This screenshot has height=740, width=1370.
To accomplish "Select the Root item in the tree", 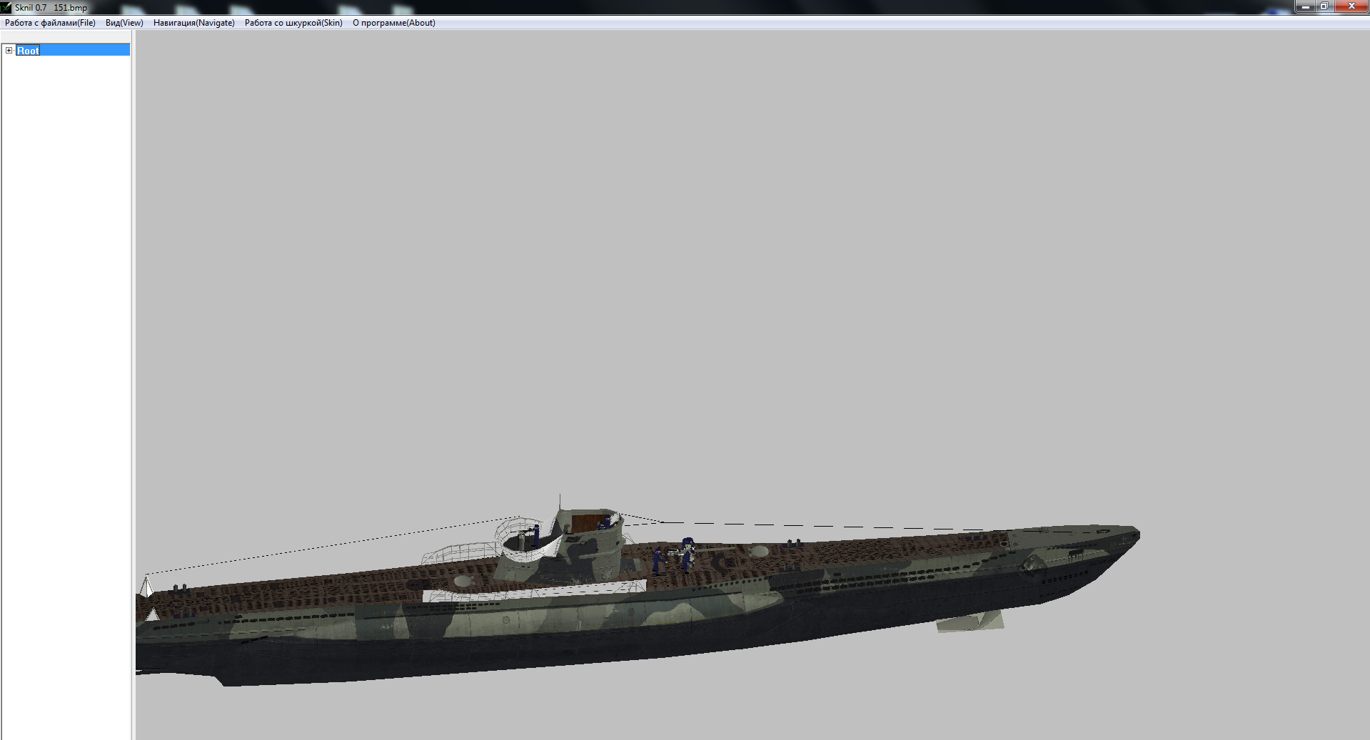I will tap(28, 51).
